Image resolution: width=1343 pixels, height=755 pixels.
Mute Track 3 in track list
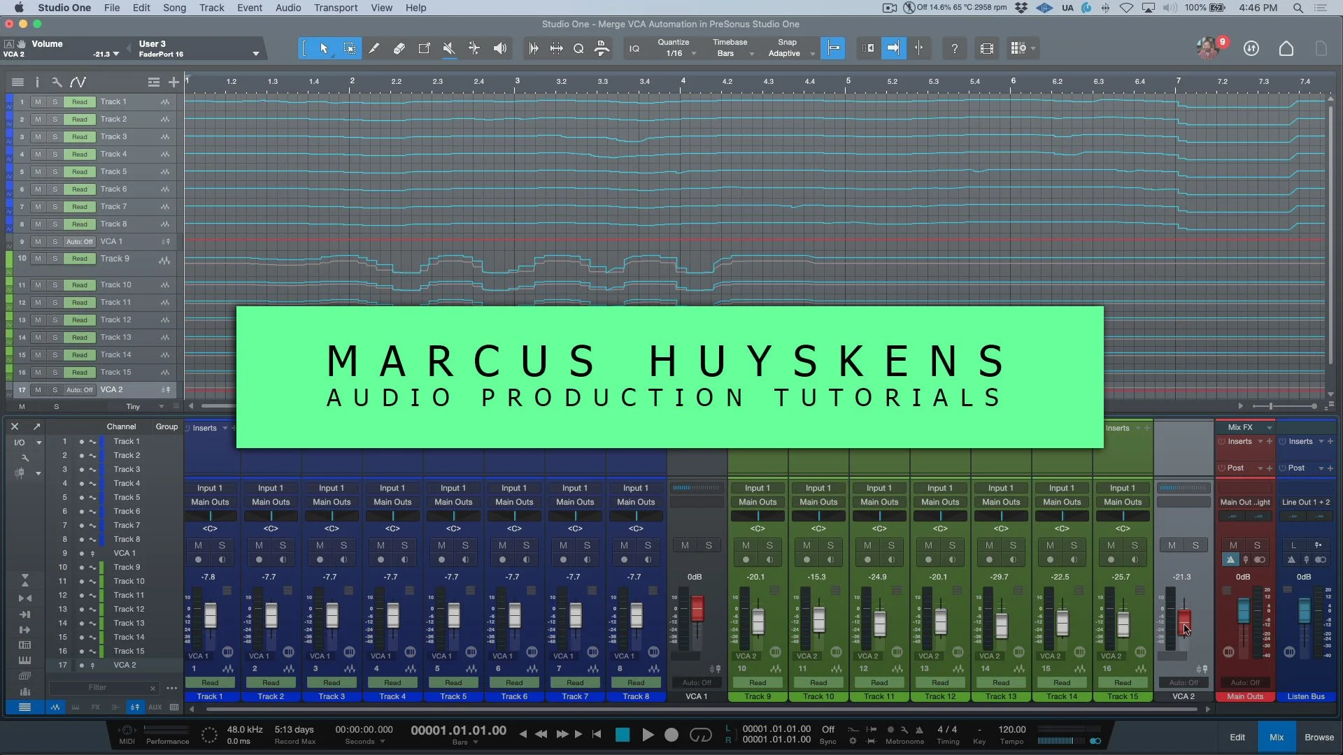tap(38, 137)
